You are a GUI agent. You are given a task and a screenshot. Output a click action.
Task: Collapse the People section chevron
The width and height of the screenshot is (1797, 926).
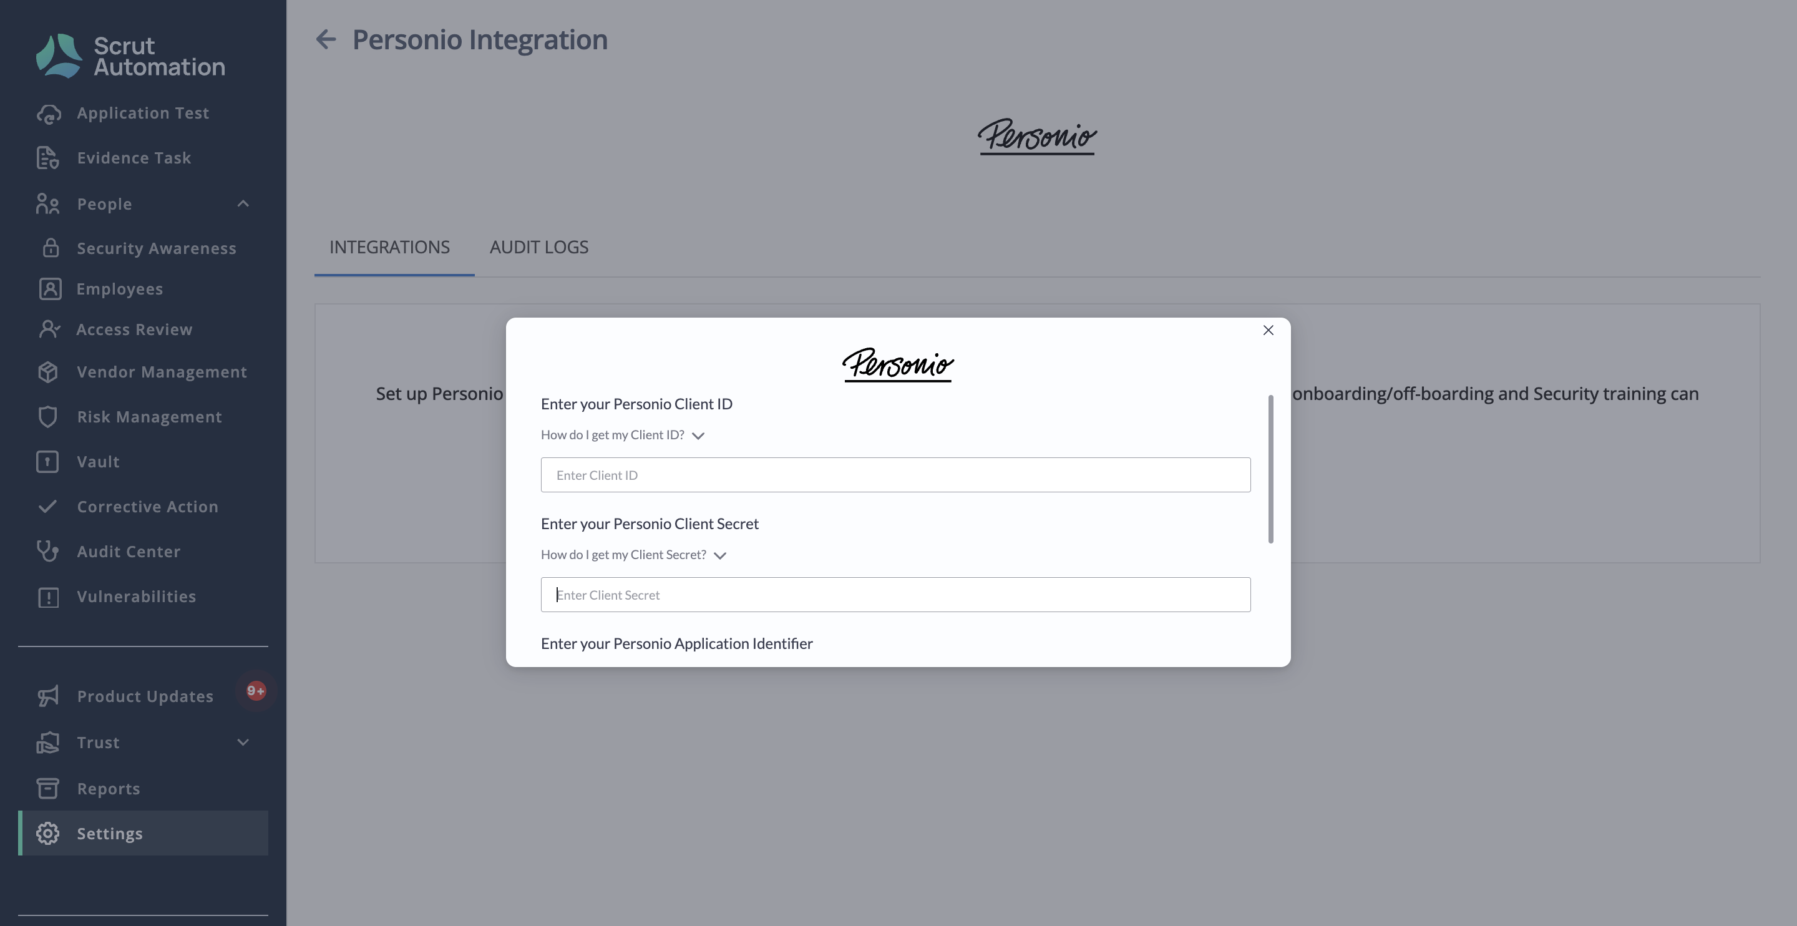(x=243, y=204)
